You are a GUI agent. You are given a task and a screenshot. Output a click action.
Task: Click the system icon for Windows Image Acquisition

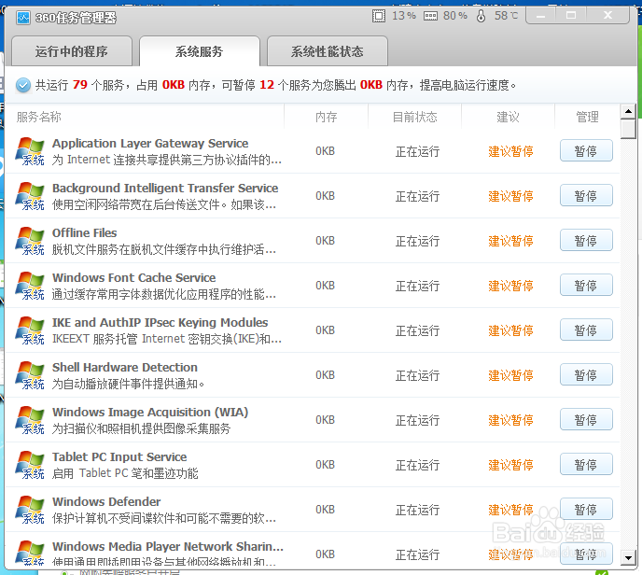(x=30, y=420)
